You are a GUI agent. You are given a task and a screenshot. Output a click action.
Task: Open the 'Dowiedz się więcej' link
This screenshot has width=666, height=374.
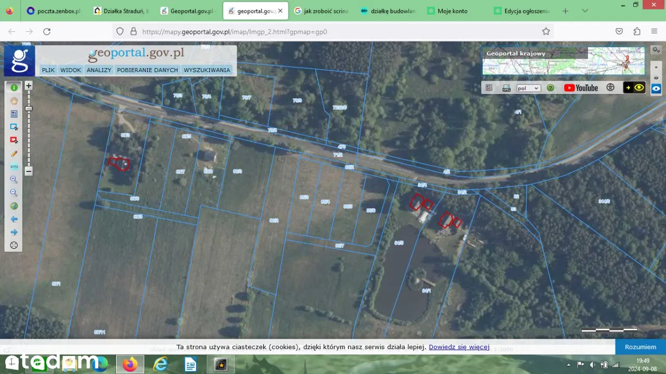[x=459, y=347]
